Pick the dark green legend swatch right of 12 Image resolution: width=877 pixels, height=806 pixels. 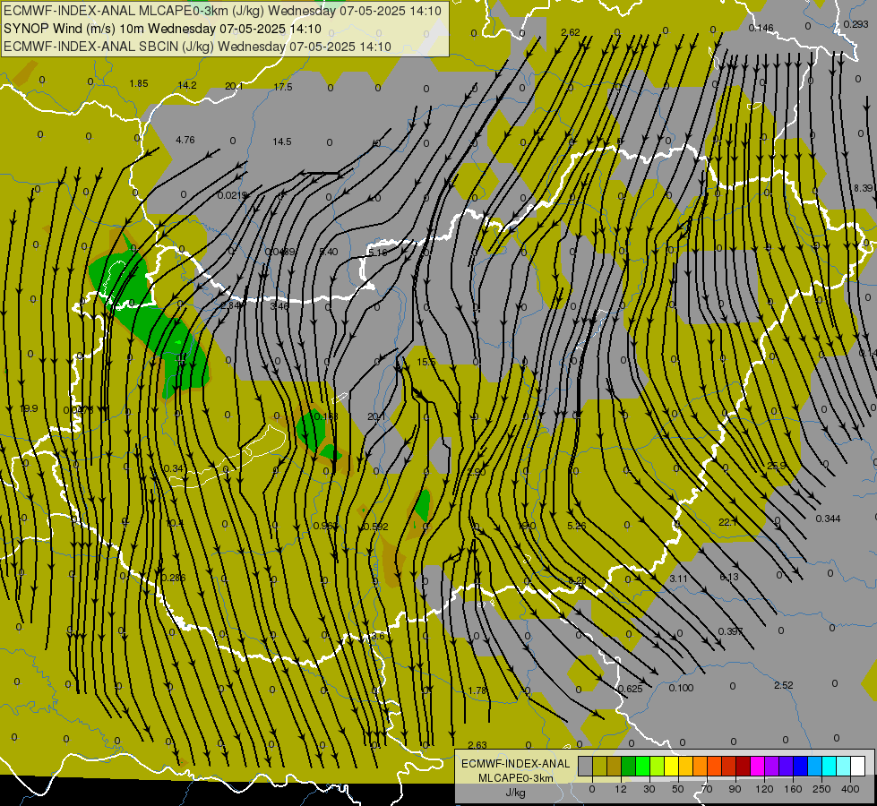628,767
